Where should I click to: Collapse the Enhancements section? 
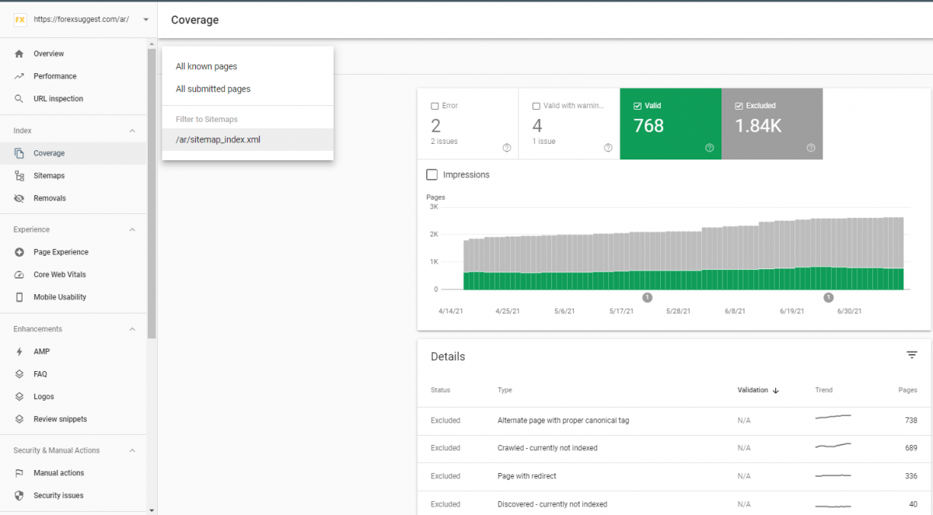(x=132, y=329)
